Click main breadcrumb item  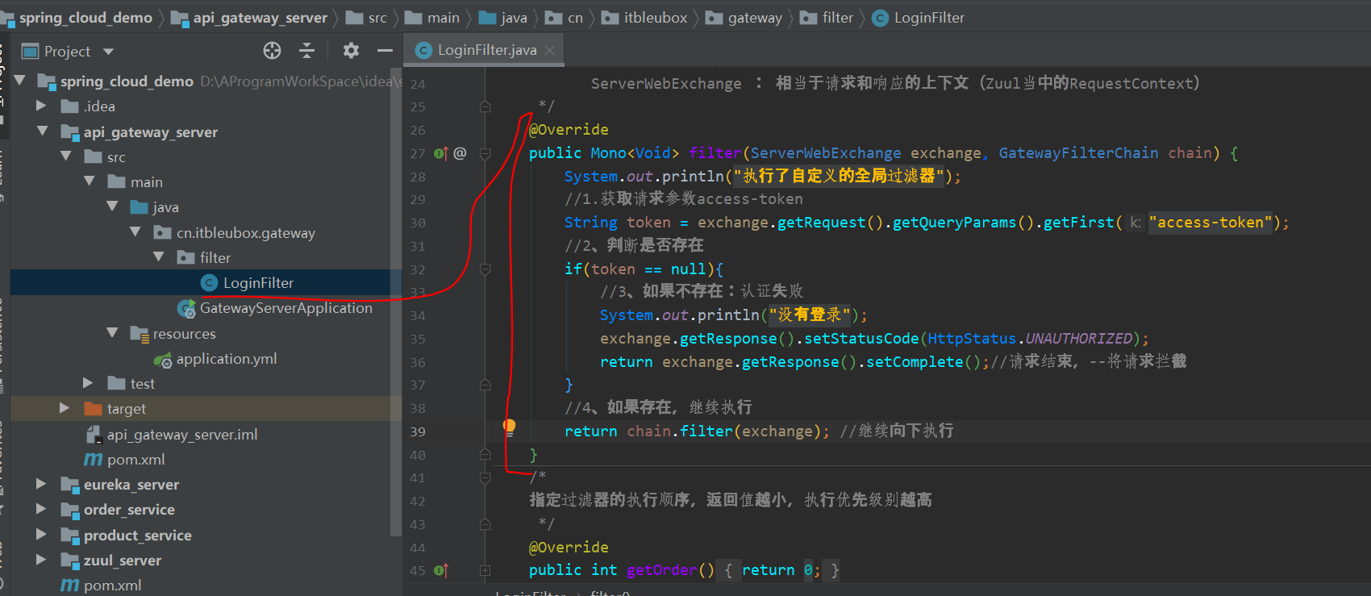pos(444,17)
